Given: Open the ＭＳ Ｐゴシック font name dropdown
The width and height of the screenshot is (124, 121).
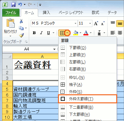Looking at the screenshot, I should pyautogui.click(x=76, y=23).
